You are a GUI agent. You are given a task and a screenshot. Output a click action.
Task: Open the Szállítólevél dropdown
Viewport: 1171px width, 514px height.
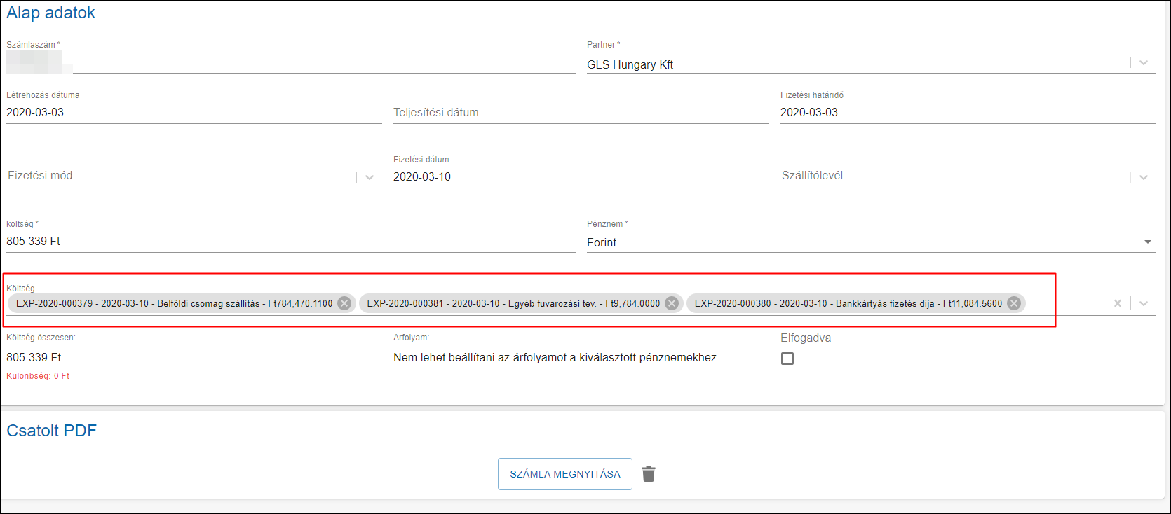click(1144, 177)
